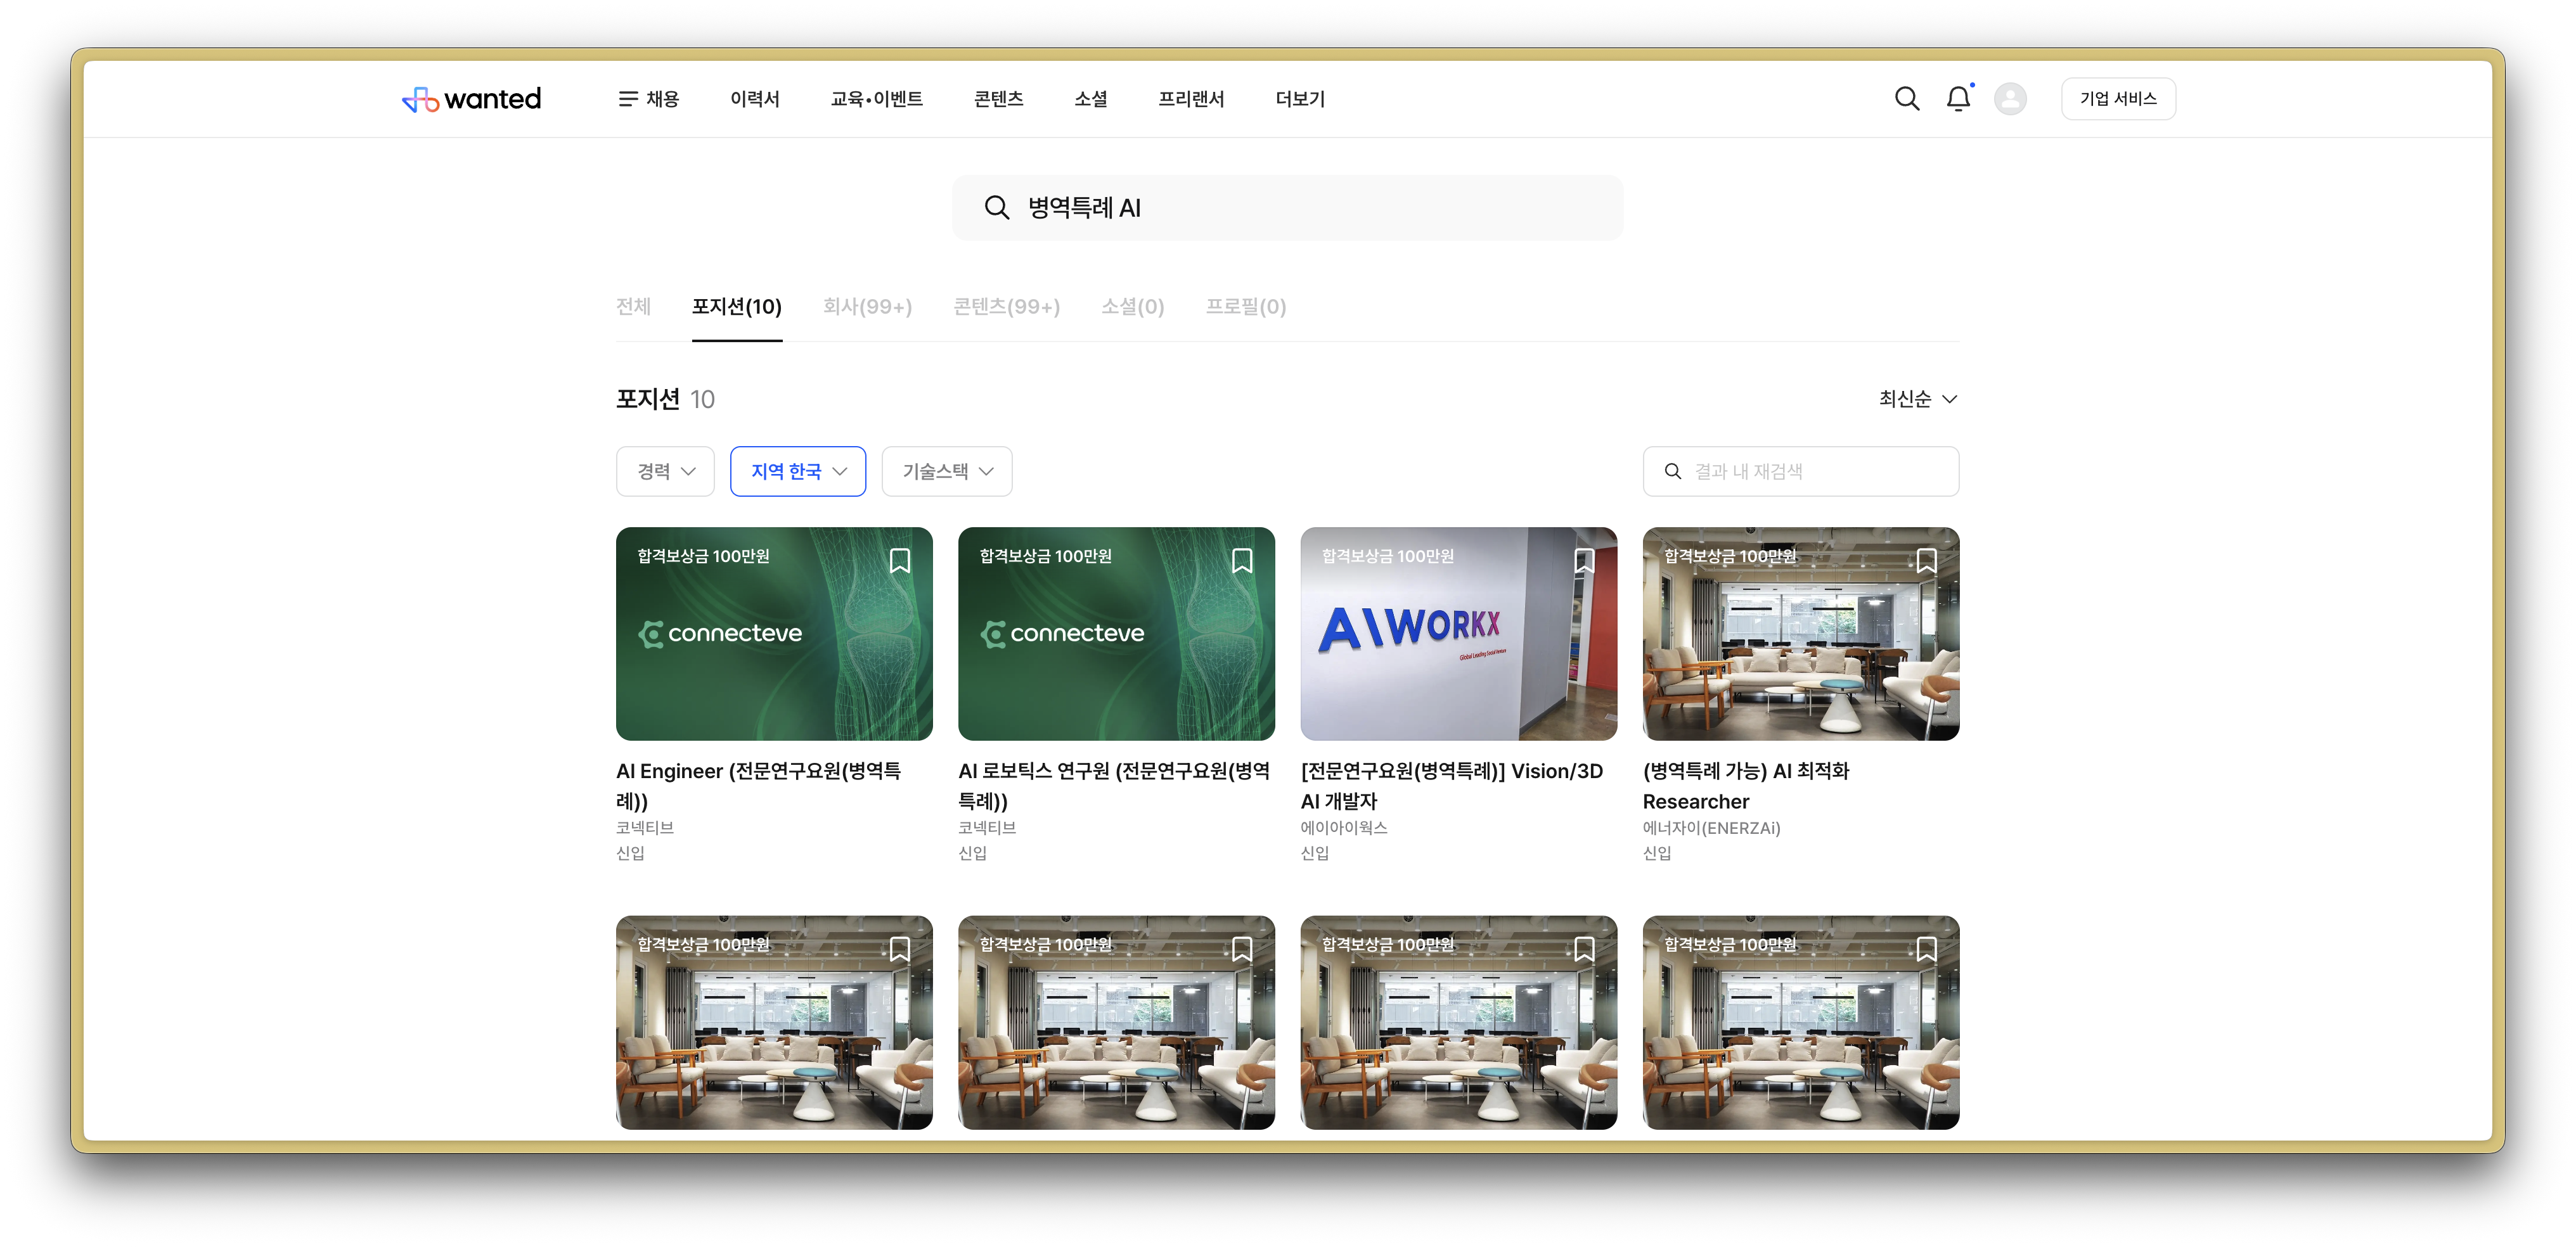Bookmark the AI Engineer connecteve position

(899, 561)
